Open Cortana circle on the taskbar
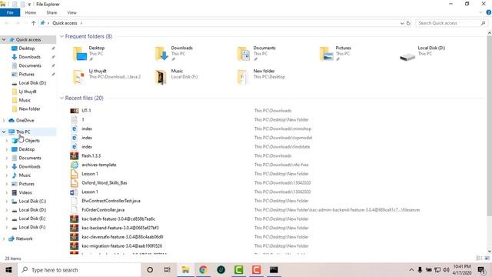 150,270
